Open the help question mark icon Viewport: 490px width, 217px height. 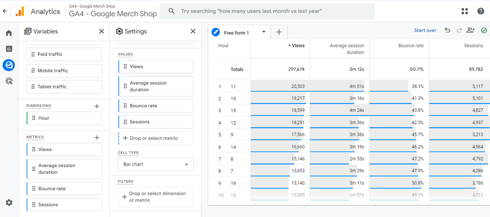[481, 11]
